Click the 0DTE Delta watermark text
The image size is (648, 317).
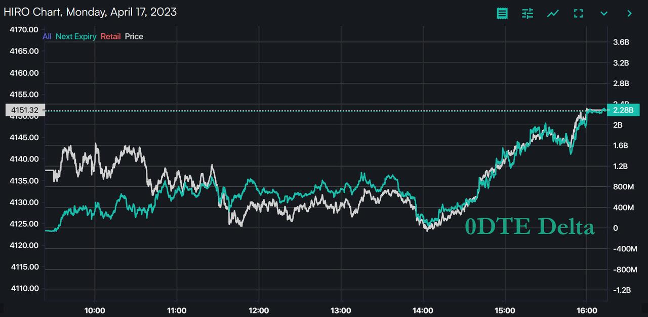click(x=530, y=227)
